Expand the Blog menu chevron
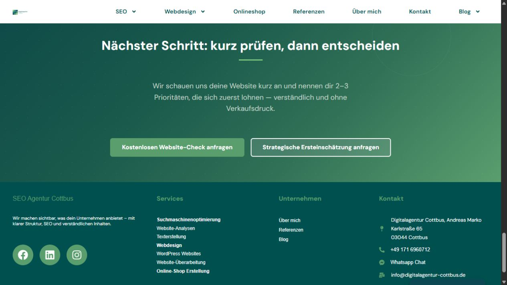This screenshot has height=285, width=507. (x=478, y=12)
